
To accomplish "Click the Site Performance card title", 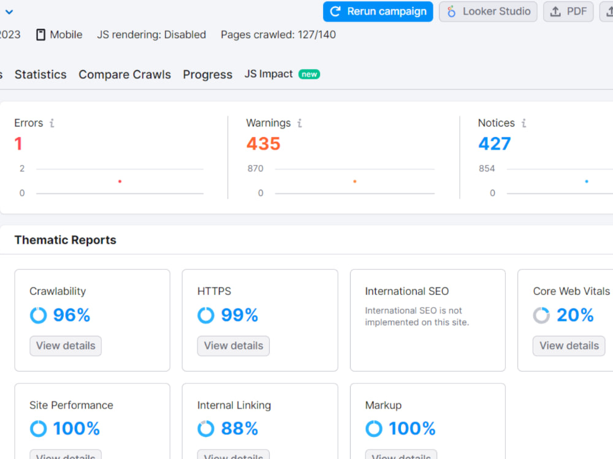I will click(x=71, y=405).
